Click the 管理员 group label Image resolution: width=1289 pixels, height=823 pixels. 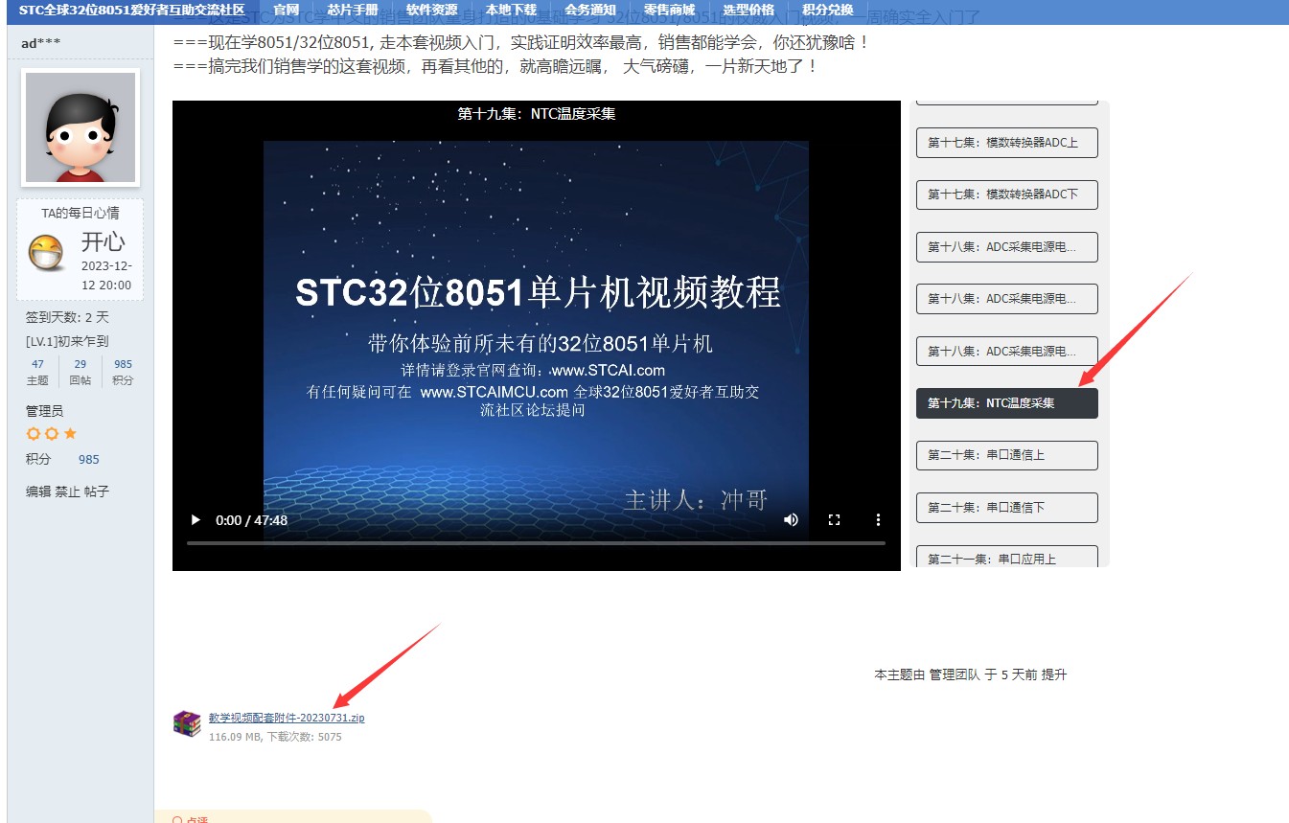(x=44, y=411)
